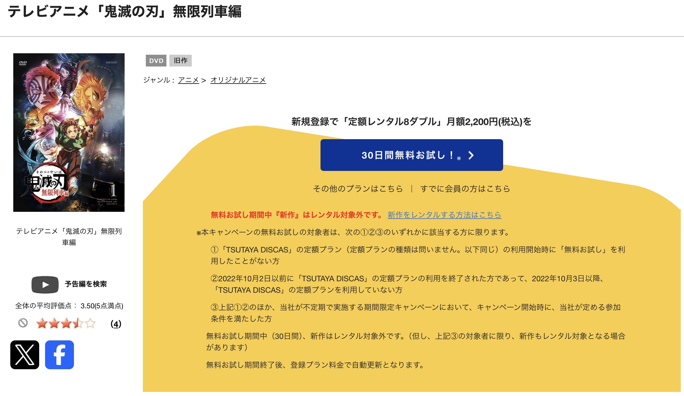The height and width of the screenshot is (396, 684).
Task: Click the 無料お試し期間終了後 auto-renewal note
Action: point(315,365)
